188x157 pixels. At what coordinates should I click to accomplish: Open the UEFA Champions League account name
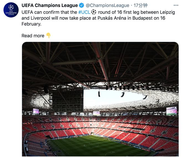(x=50, y=5)
